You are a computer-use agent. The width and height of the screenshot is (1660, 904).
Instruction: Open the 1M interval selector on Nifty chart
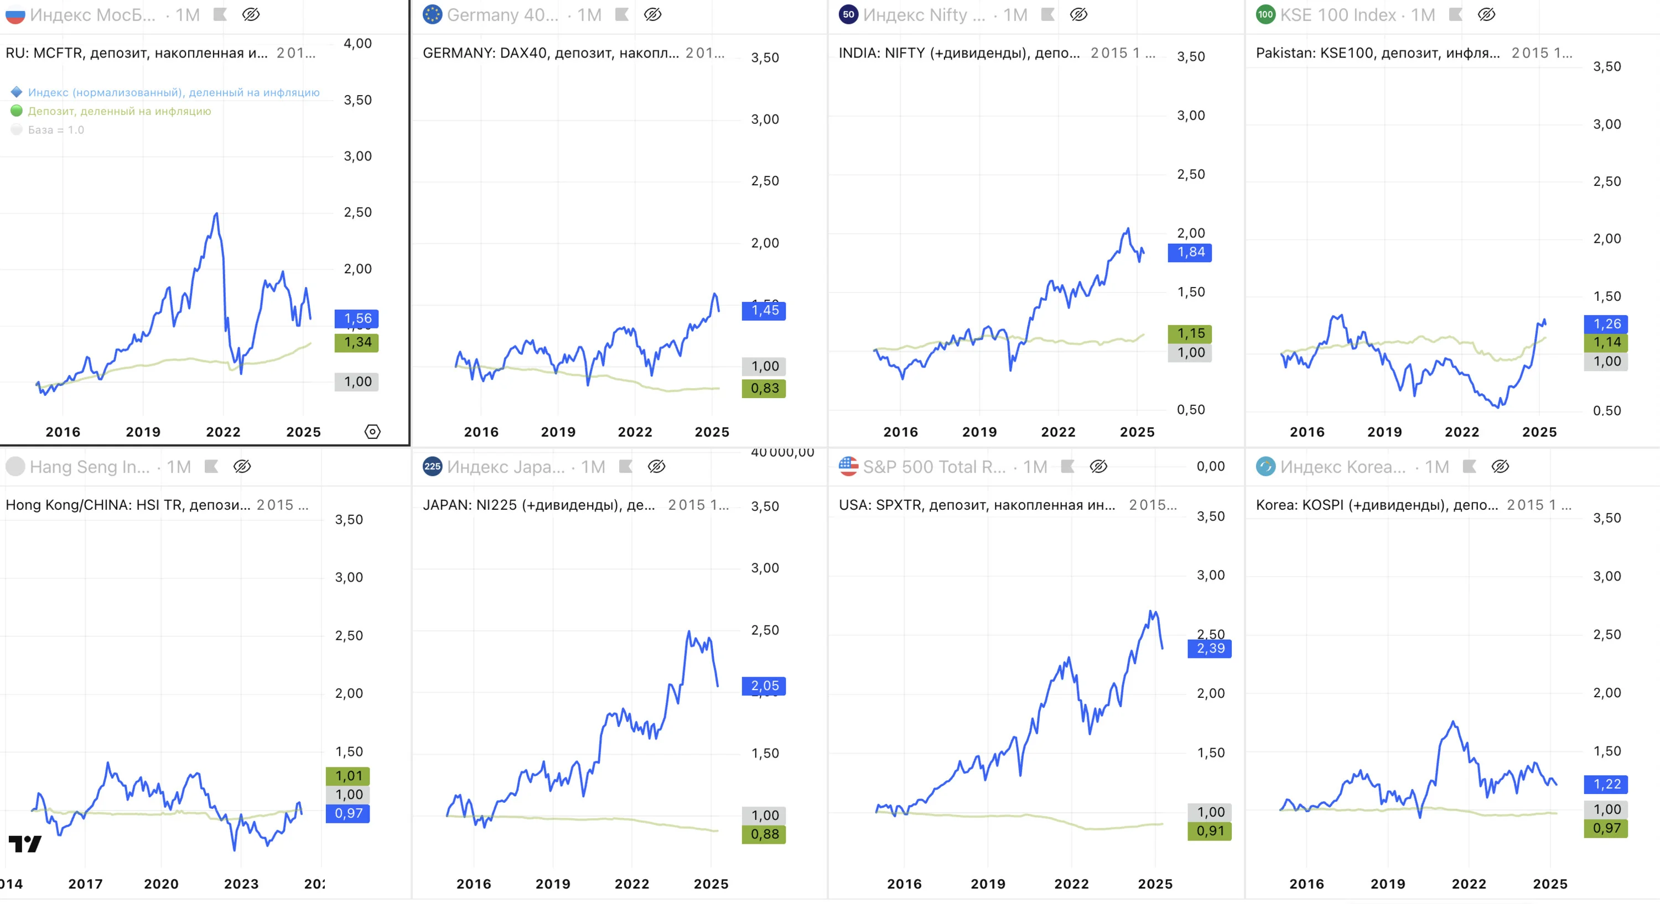pos(1015,15)
